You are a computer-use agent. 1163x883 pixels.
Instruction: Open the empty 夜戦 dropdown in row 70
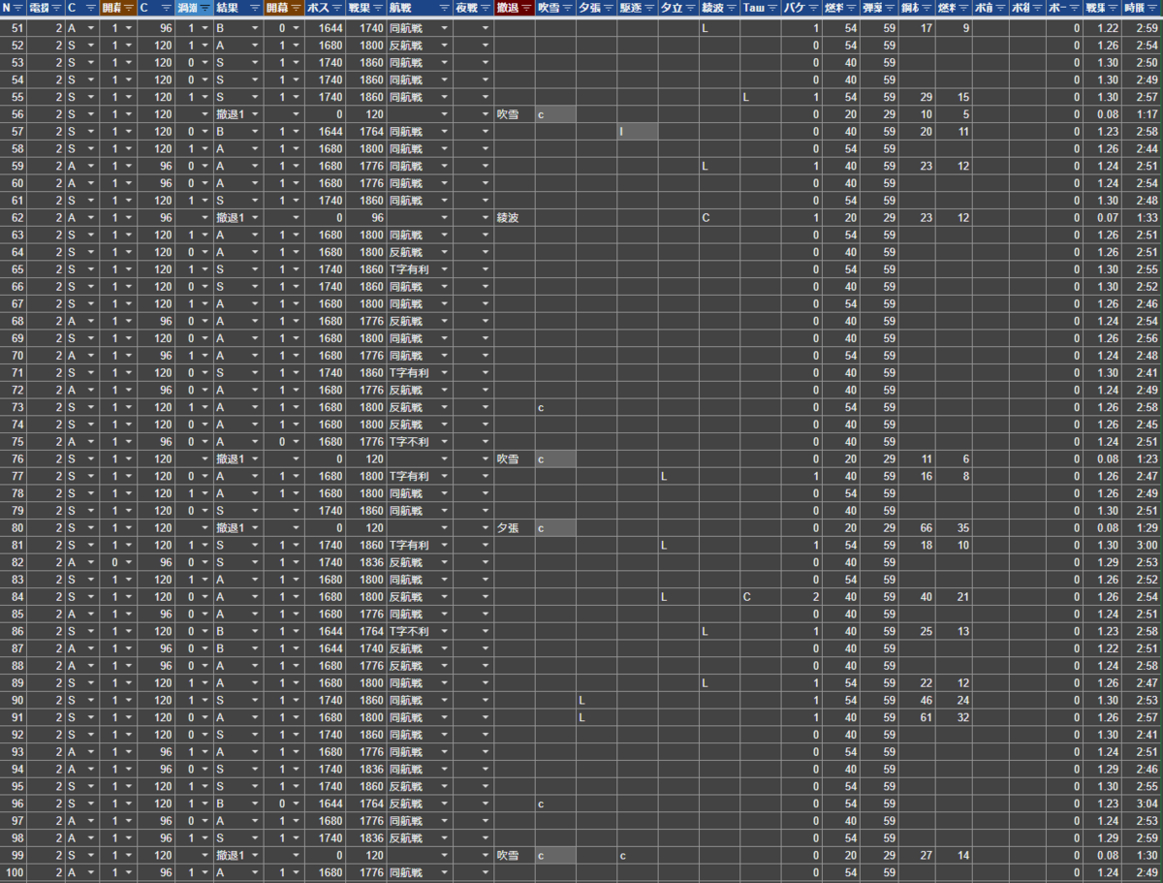coord(486,356)
